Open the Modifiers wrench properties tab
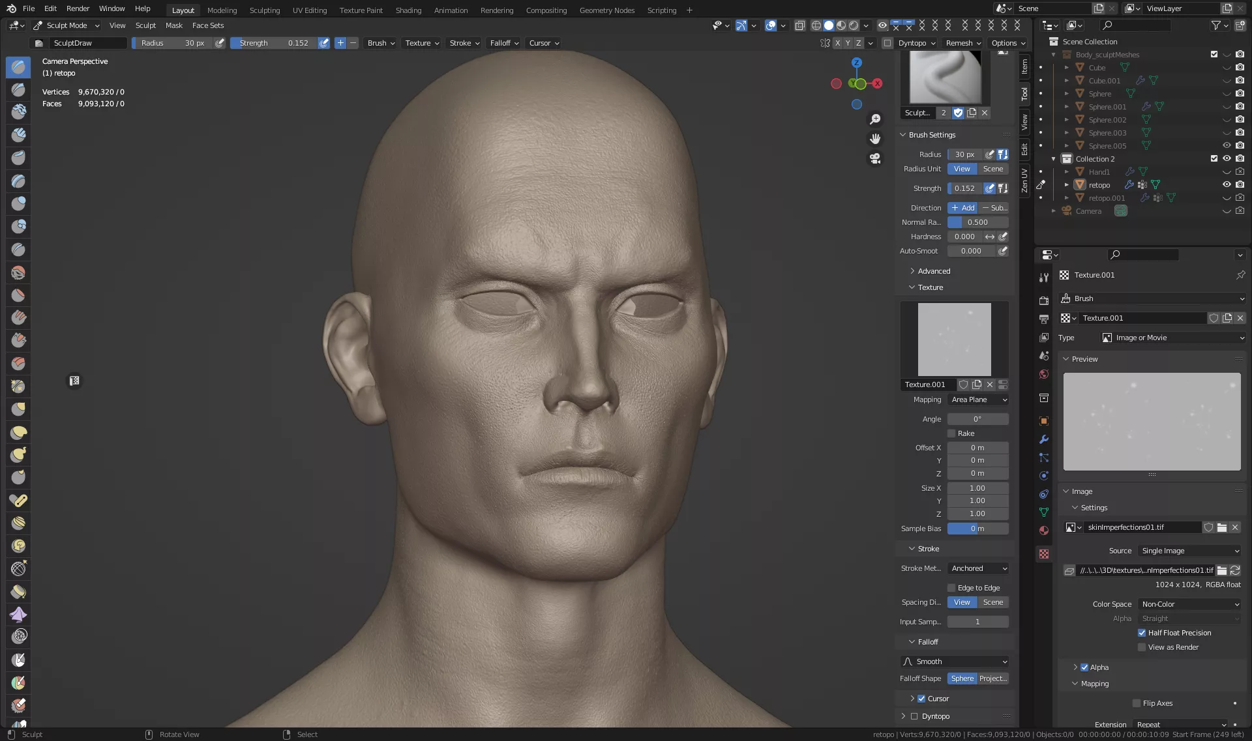 click(x=1044, y=439)
